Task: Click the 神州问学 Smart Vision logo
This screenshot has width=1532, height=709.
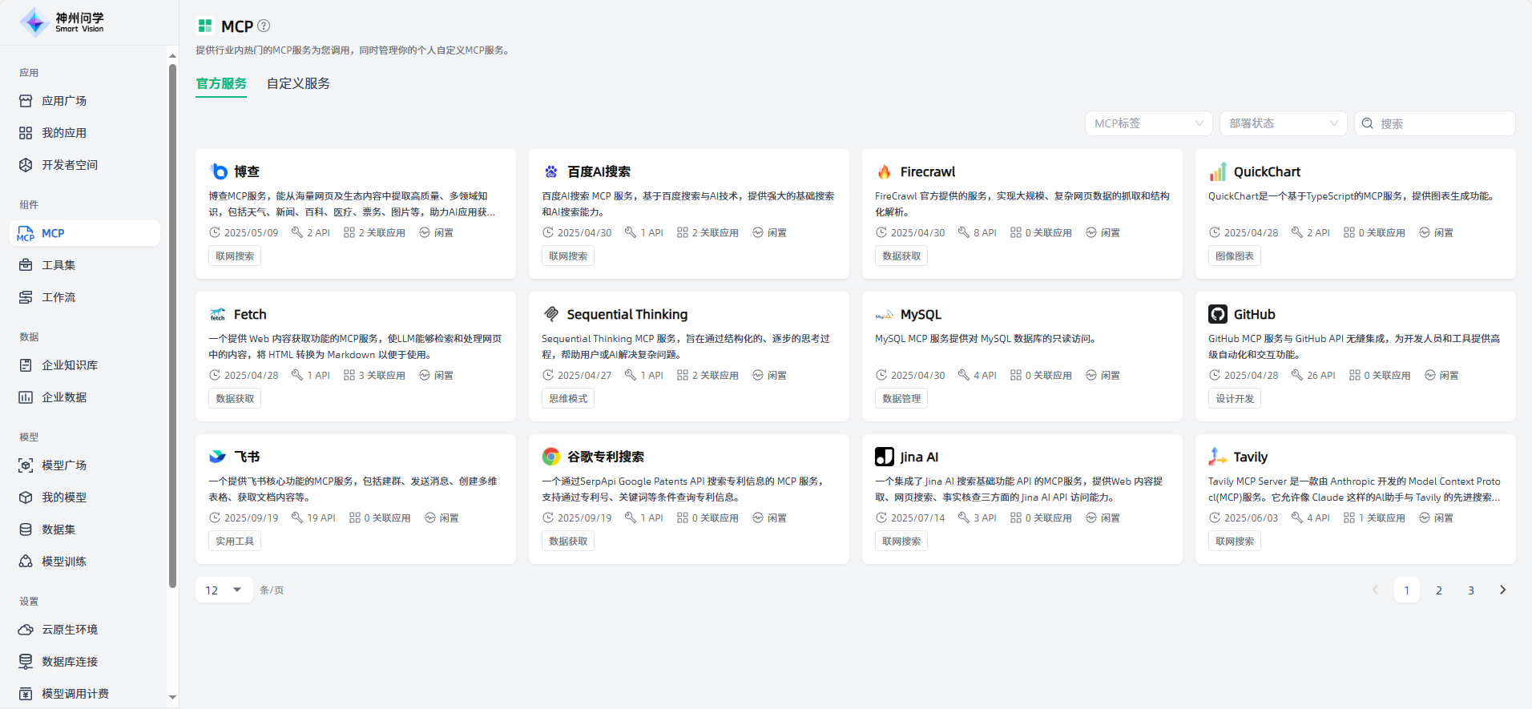Action: (x=62, y=22)
